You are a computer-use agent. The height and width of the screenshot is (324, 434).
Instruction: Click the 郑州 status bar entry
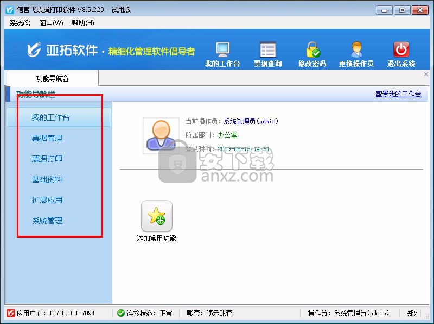(412, 314)
